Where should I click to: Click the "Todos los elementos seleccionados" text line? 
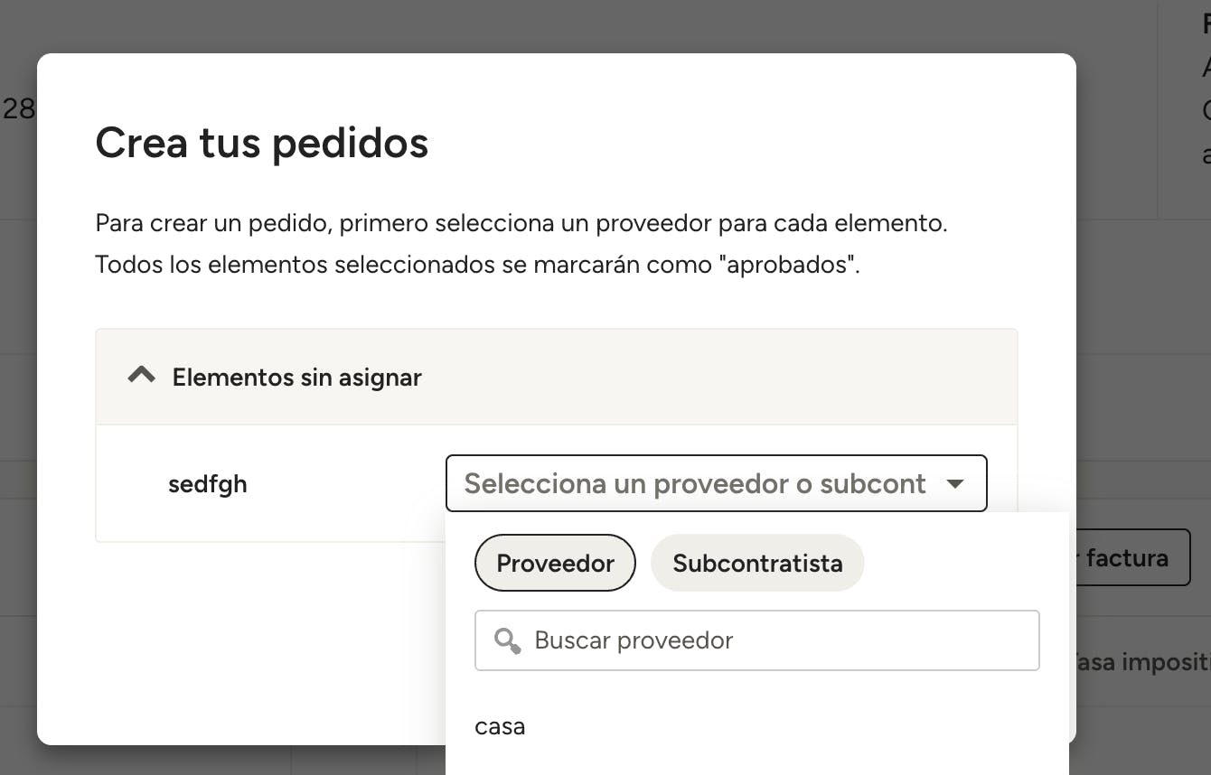click(476, 266)
